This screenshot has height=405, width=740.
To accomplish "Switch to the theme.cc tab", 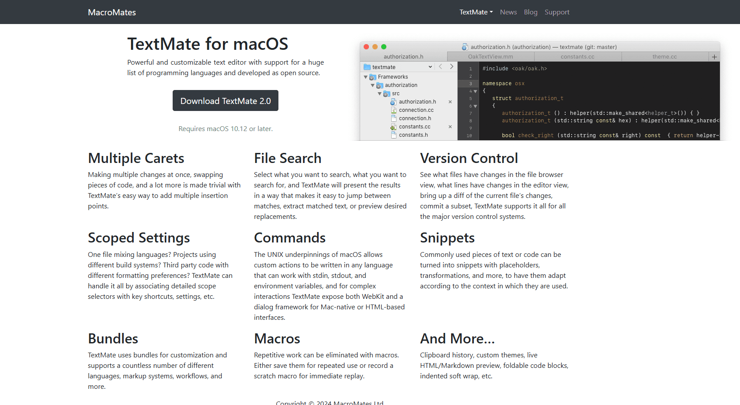I will (x=664, y=56).
